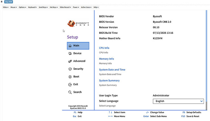
Task: Click the Esc Exit shortcut hint
Action: click(77, 116)
